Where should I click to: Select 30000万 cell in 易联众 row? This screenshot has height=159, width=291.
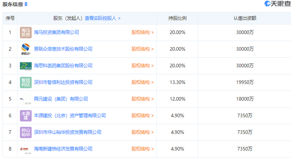245,49
